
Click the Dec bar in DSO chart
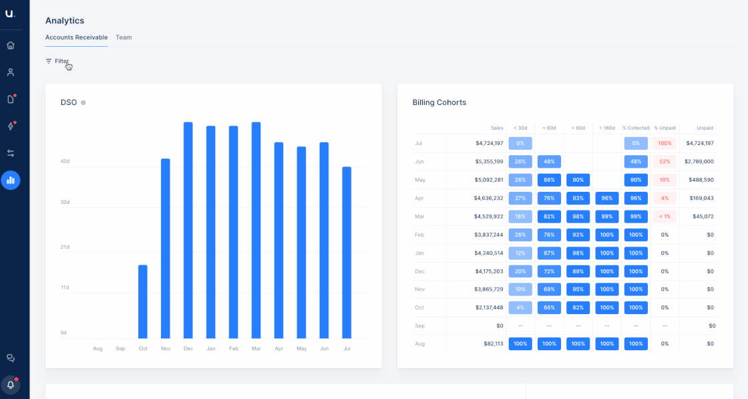pos(188,230)
